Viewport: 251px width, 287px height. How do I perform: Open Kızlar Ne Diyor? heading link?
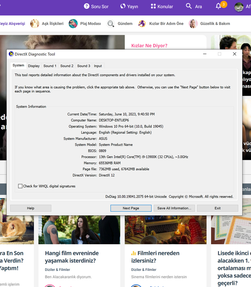point(149,46)
